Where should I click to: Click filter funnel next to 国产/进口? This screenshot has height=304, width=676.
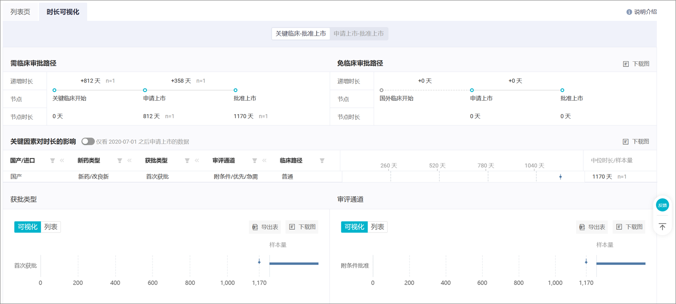pos(53,161)
